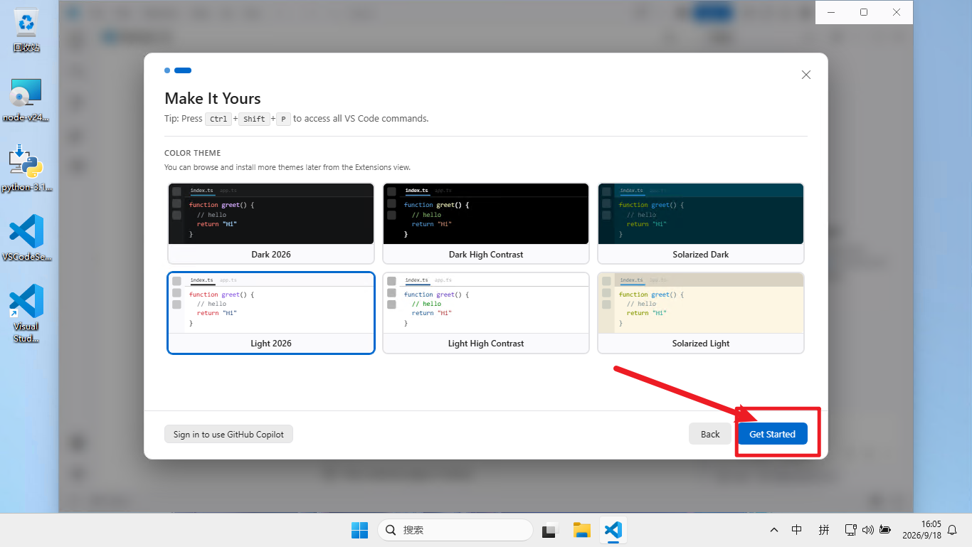Open the notification bell in the taskbar
972x547 pixels.
point(952,530)
